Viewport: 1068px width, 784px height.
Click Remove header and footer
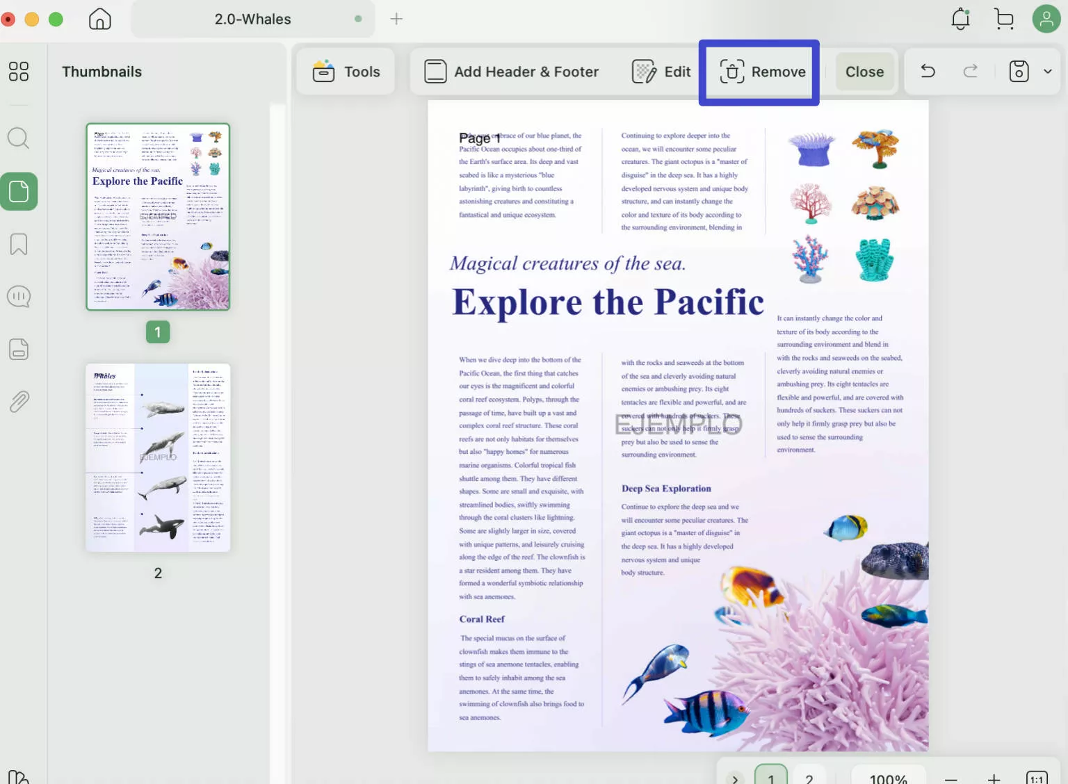[x=762, y=72]
